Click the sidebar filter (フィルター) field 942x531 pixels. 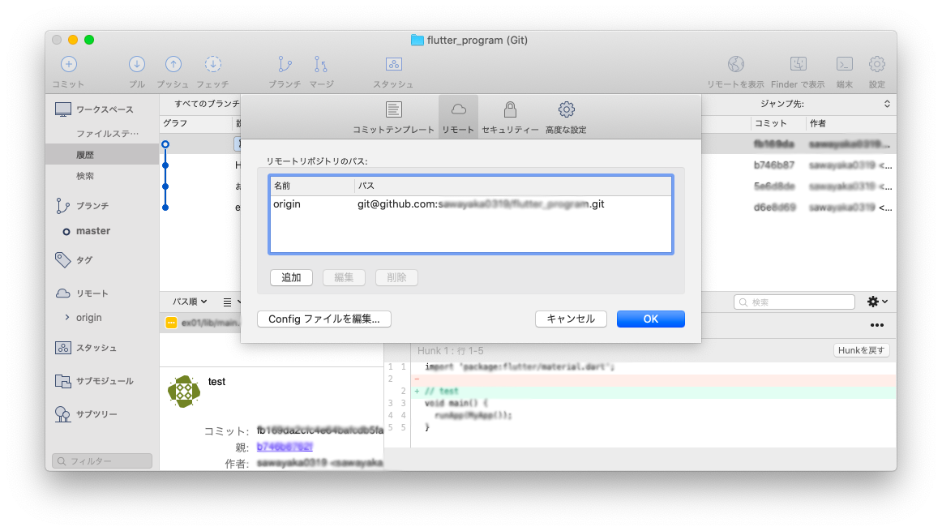click(x=102, y=460)
